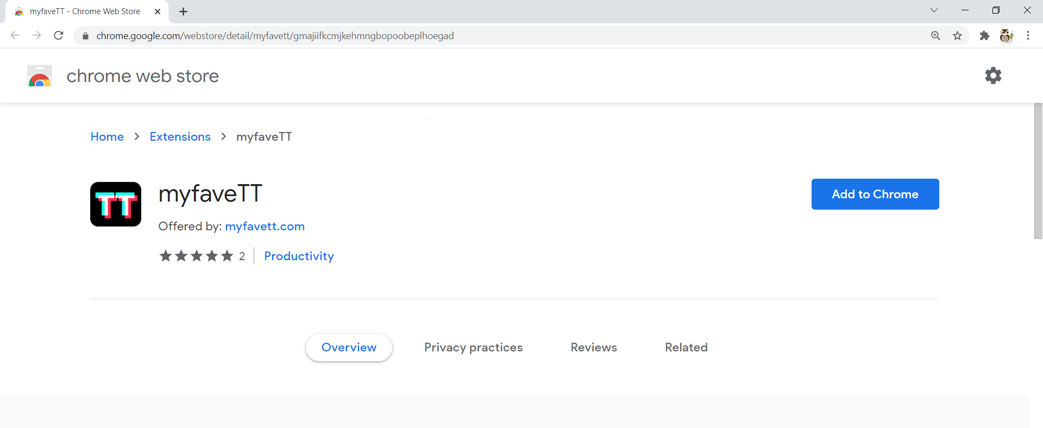
Task: Open Chrome Web Store settings gear
Action: click(x=993, y=75)
